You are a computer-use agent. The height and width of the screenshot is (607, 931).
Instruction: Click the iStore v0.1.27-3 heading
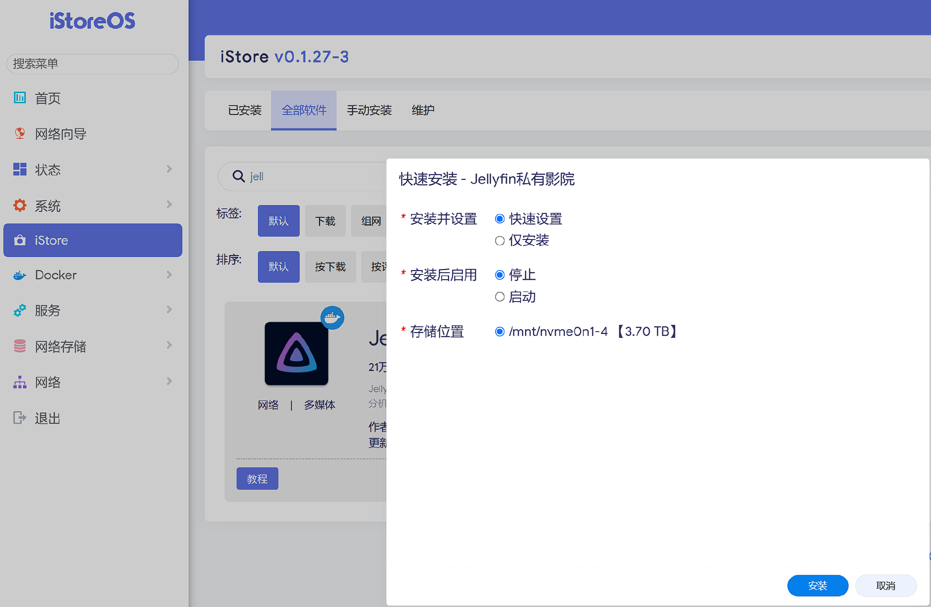pyautogui.click(x=285, y=57)
